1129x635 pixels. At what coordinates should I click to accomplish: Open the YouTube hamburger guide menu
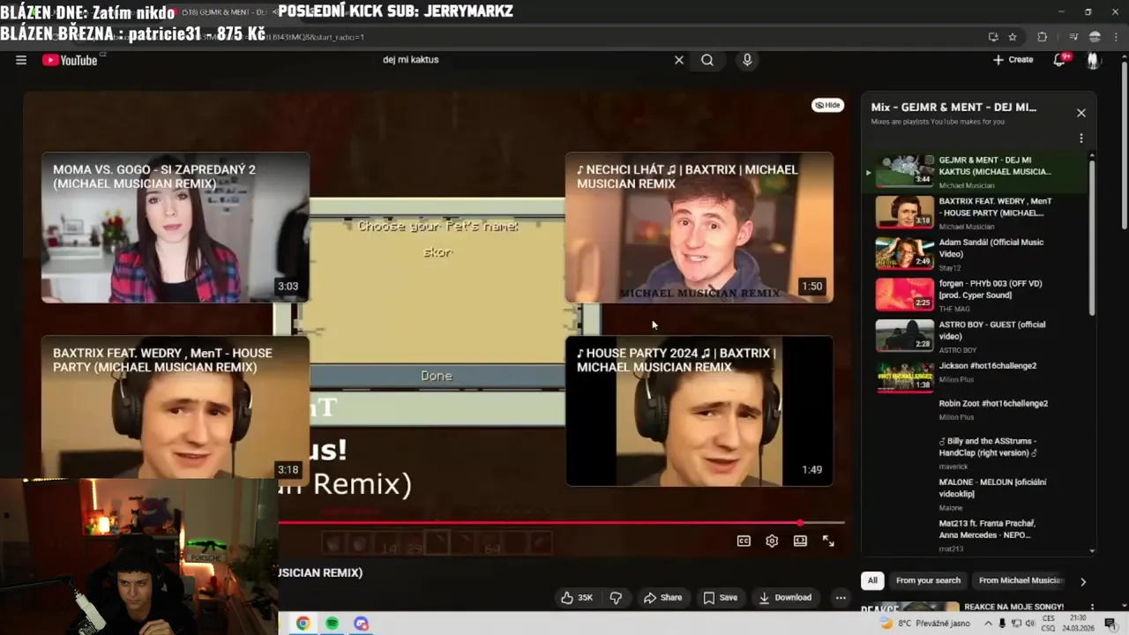21,60
